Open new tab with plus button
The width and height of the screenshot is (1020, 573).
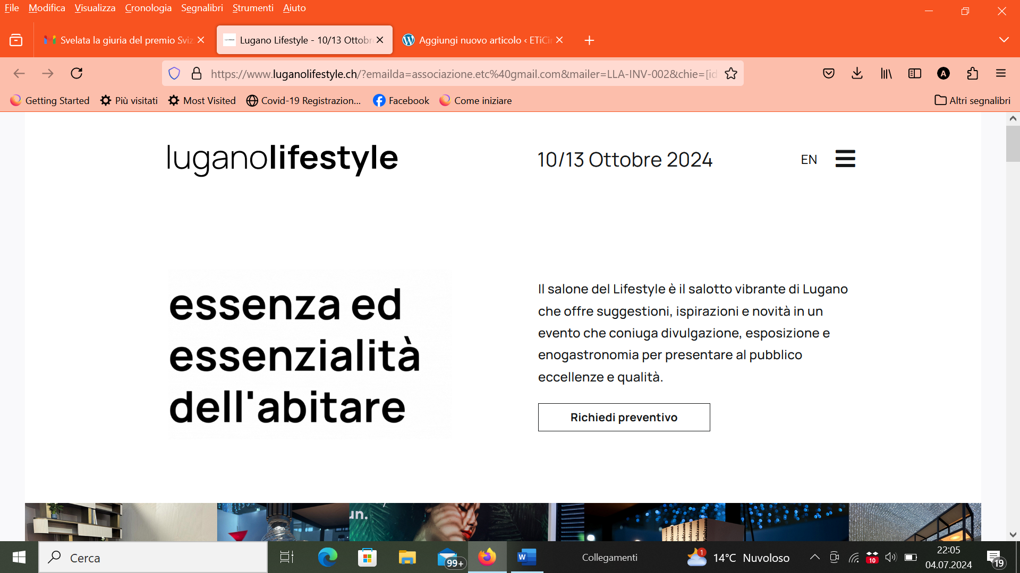[589, 40]
